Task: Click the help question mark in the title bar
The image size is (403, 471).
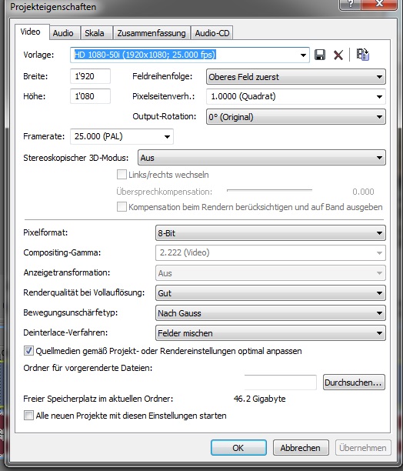Action: click(350, 4)
